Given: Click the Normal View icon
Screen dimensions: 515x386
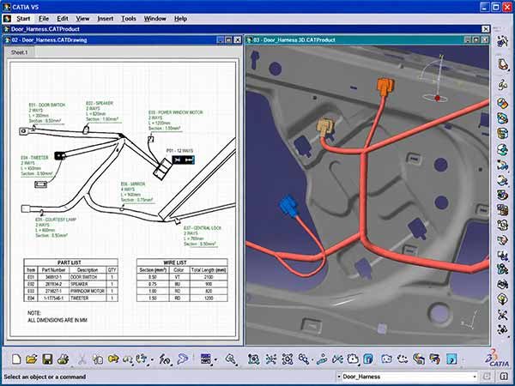Looking at the screenshot, I should tap(322, 359).
